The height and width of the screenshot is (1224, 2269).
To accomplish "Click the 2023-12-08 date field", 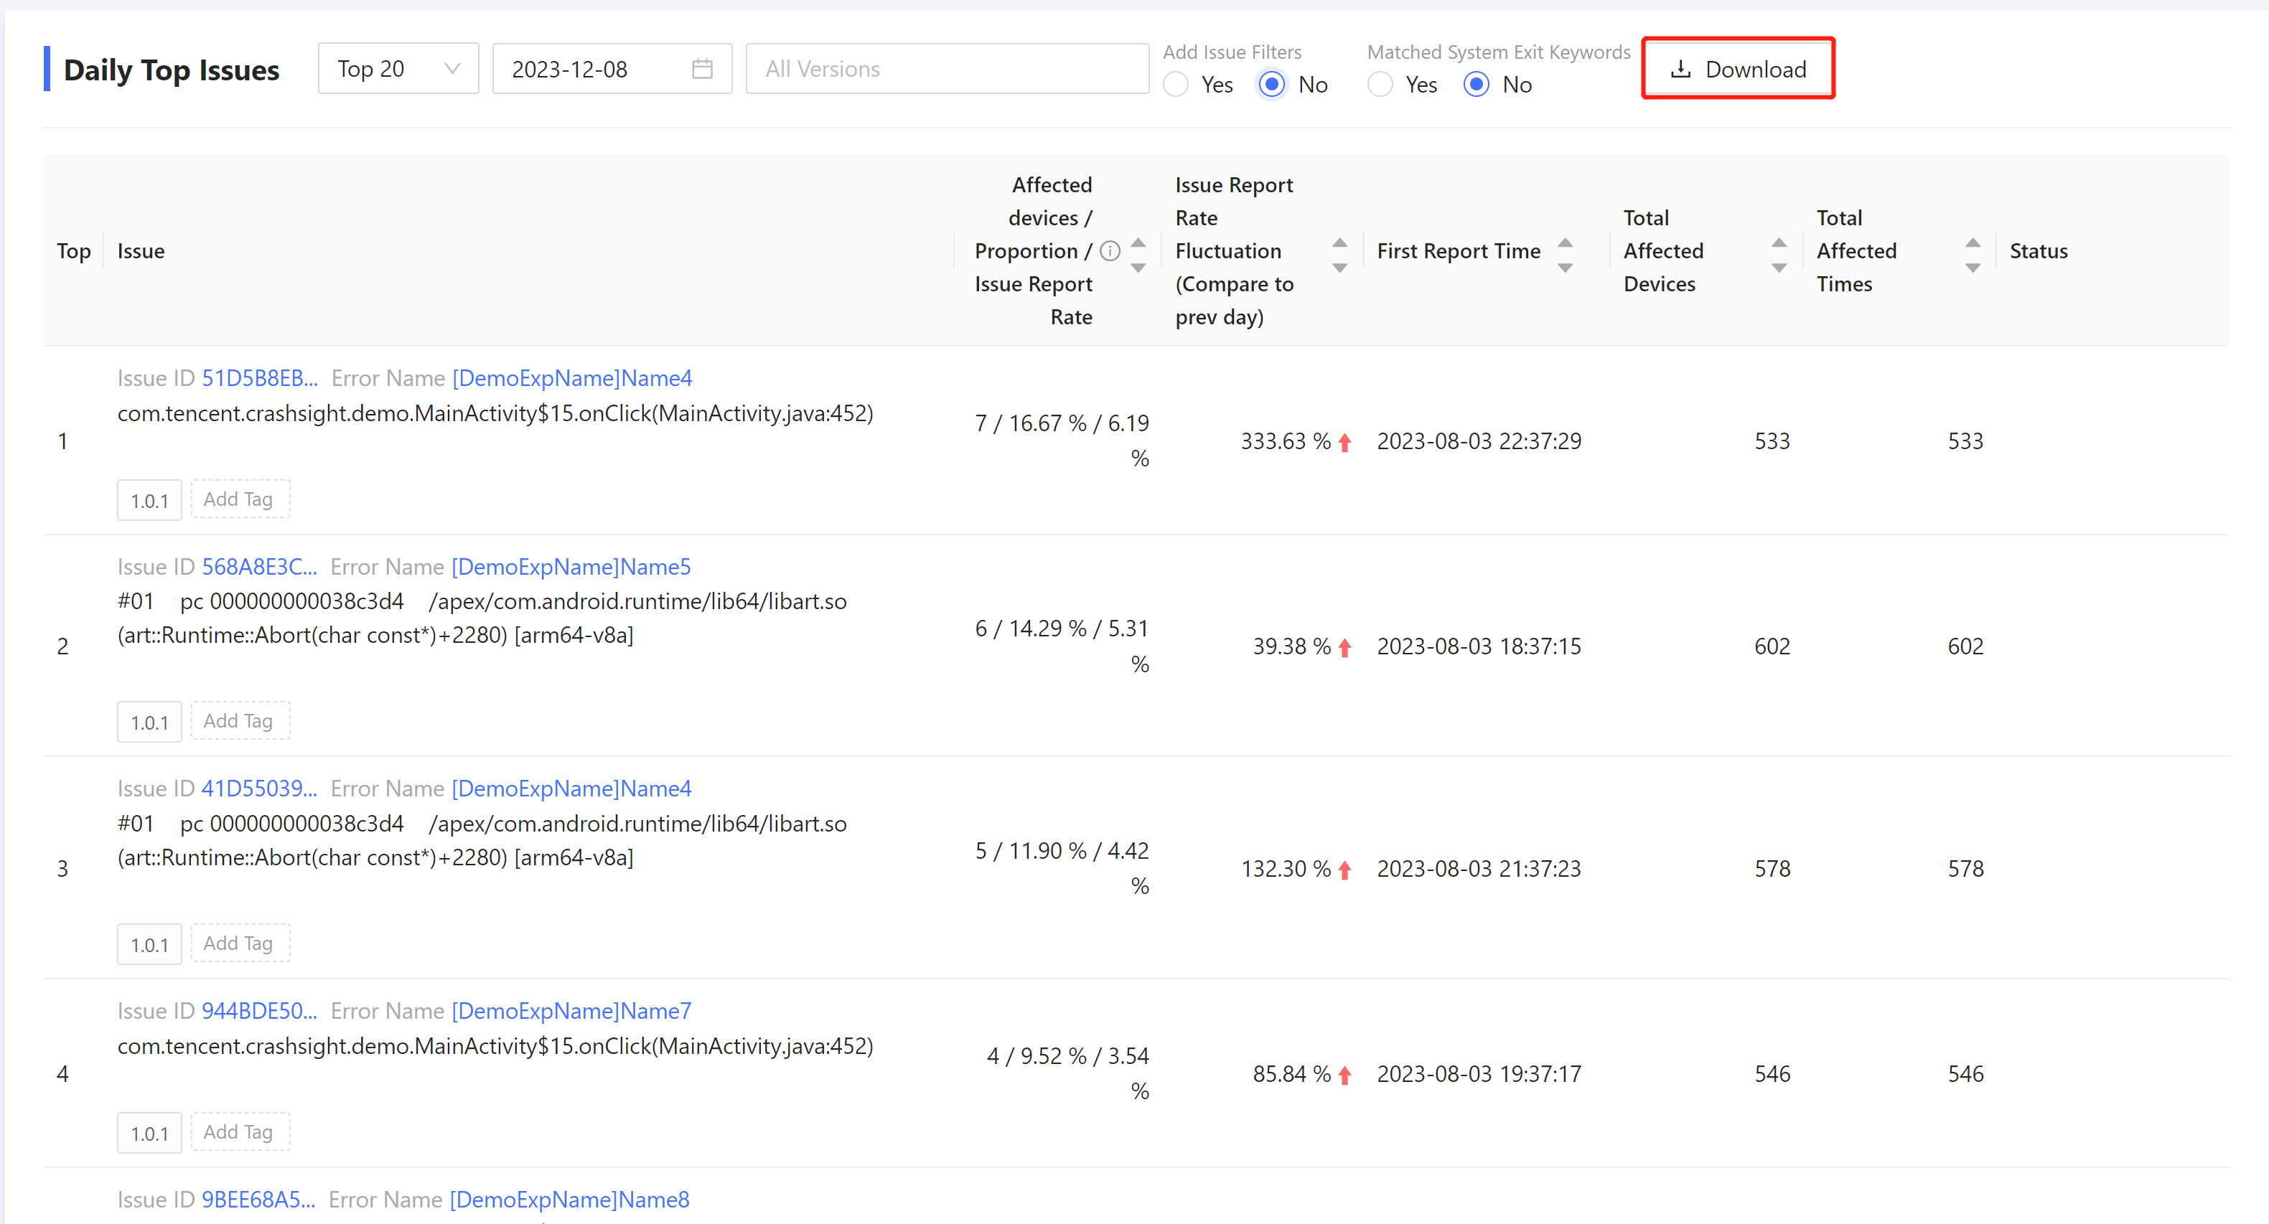I will pos(612,69).
